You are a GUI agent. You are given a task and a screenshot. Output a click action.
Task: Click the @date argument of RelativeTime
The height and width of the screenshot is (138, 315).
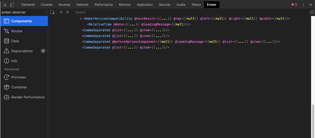pos(127,24)
